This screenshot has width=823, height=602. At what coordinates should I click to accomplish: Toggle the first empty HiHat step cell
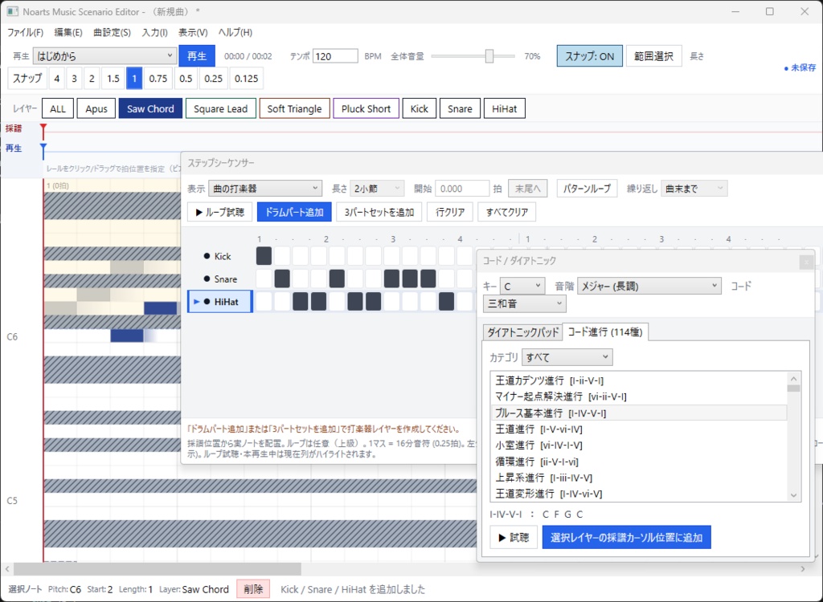(x=264, y=302)
